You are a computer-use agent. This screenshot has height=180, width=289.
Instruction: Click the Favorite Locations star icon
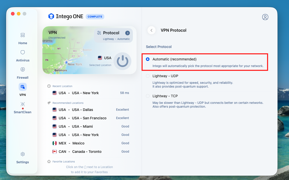pyautogui.click(x=49, y=161)
